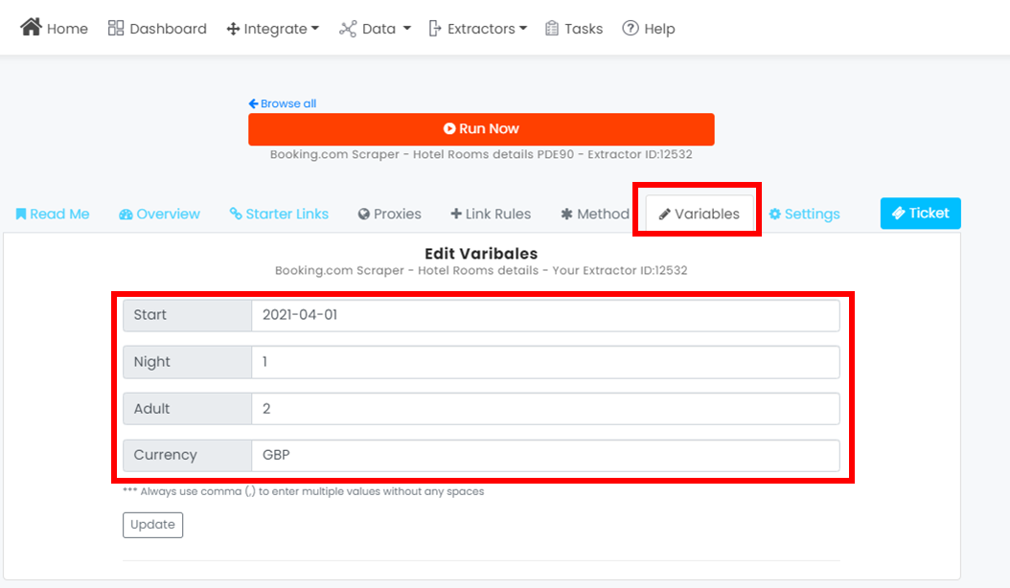Click the Extractors exit icon
The height and width of the screenshot is (588, 1010).
click(x=435, y=29)
